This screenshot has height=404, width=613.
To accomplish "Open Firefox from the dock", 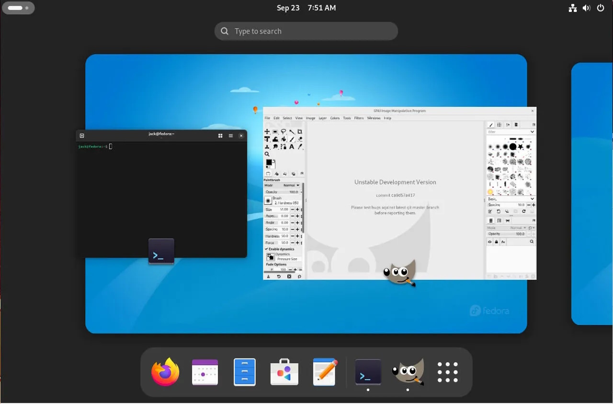I will pyautogui.click(x=165, y=372).
